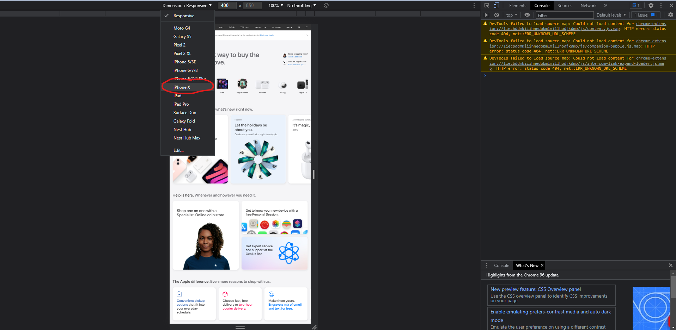Image resolution: width=676 pixels, height=330 pixels.
Task: Select iPhone X from device list
Action: point(188,87)
